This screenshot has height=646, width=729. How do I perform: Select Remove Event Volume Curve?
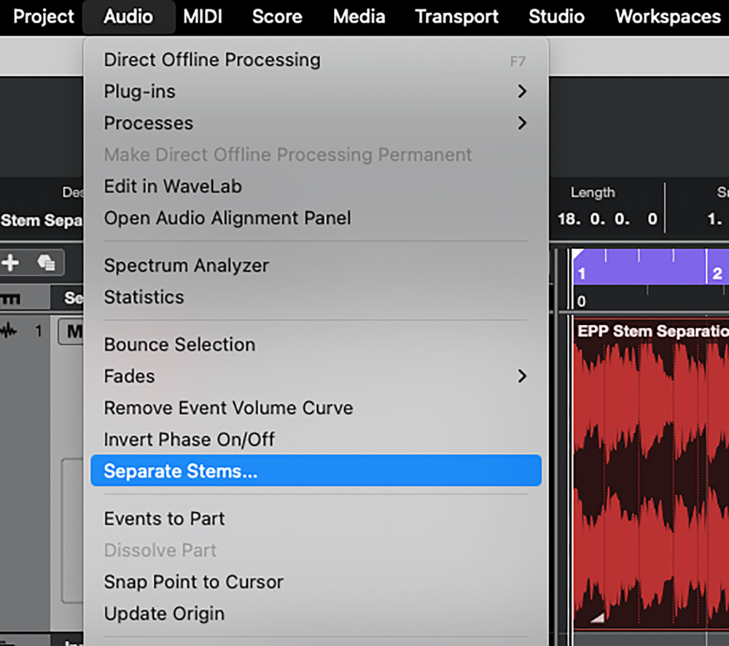pyautogui.click(x=316, y=408)
